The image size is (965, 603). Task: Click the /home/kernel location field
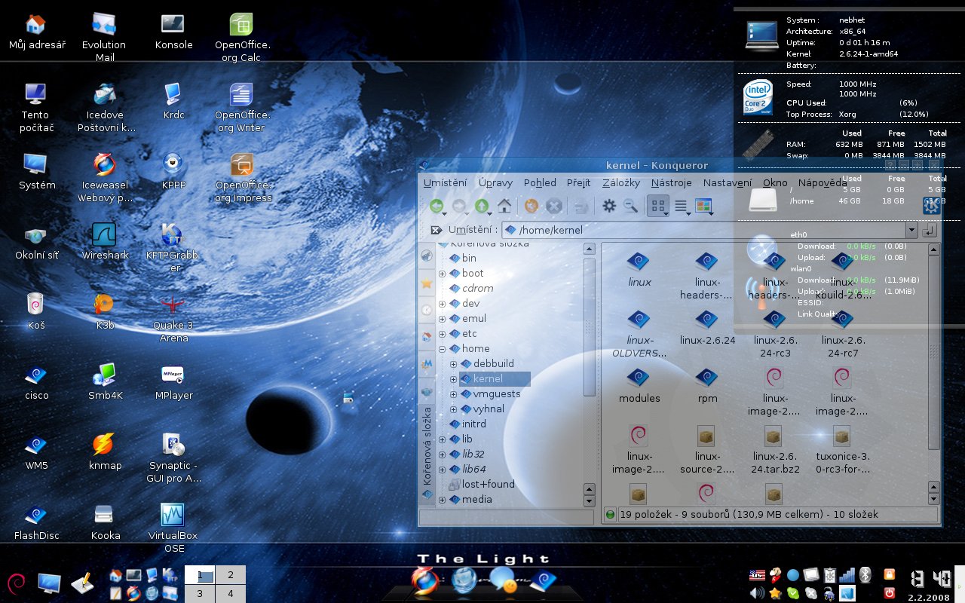(710, 230)
